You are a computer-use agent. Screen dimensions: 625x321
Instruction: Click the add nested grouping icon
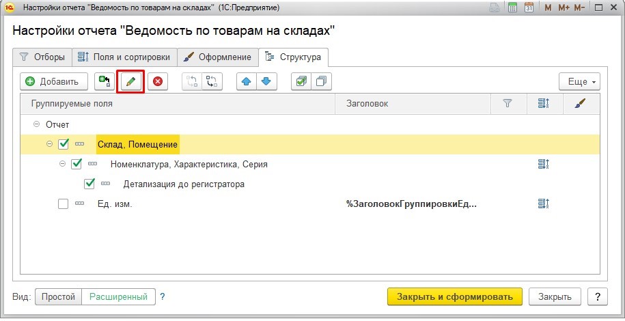tap(105, 82)
